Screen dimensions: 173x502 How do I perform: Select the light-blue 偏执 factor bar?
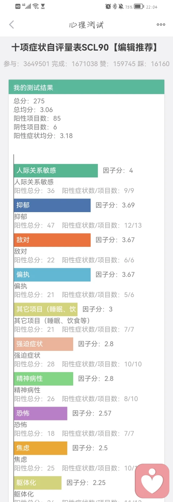pyautogui.click(x=52, y=275)
